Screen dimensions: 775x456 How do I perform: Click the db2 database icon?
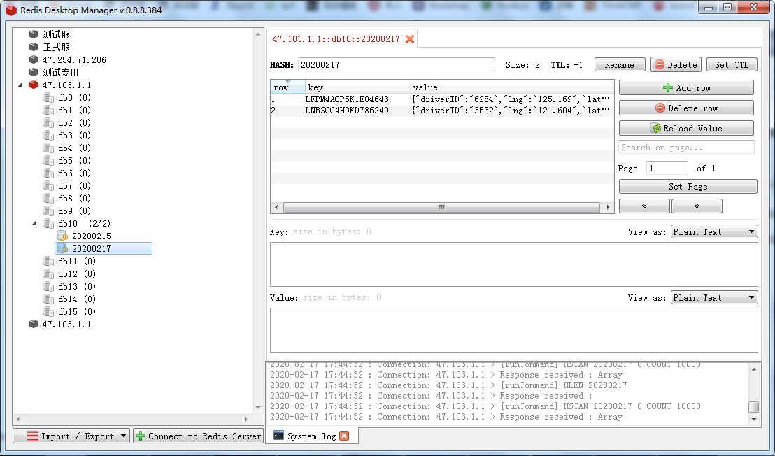pos(48,122)
